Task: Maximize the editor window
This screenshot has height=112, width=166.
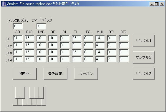Action: 157,4
